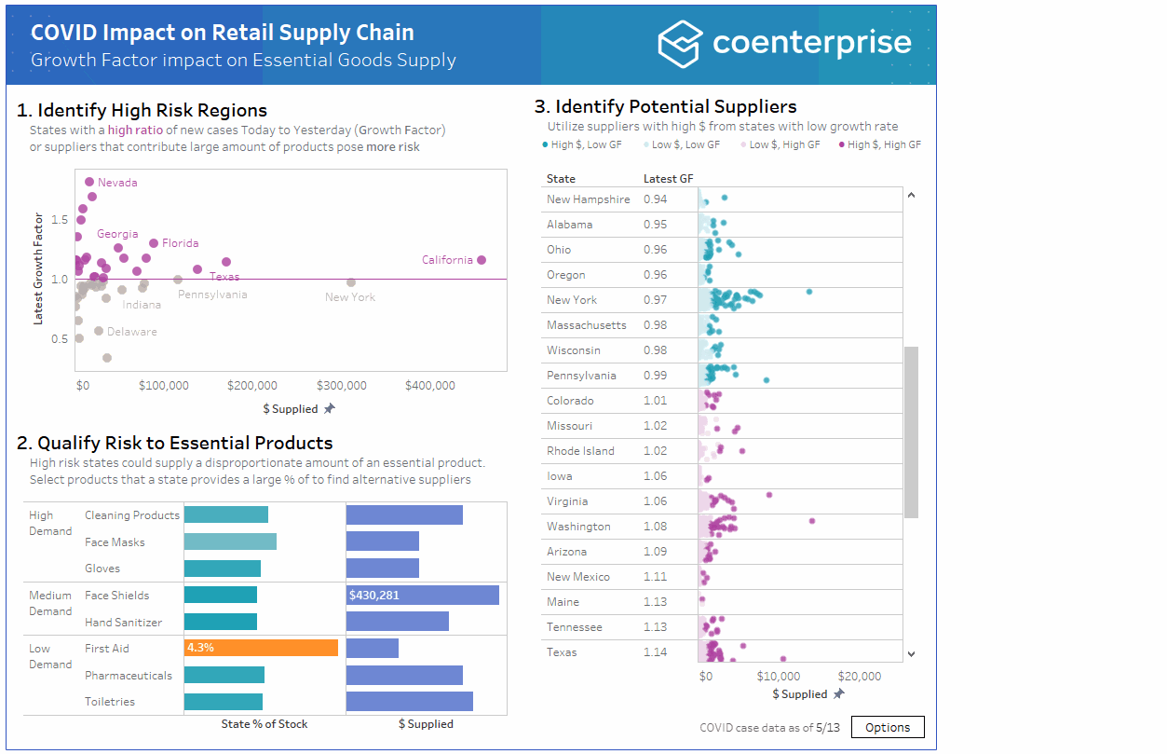Select the New Hampshire supplier row
This screenshot has width=1167, height=754.
click(x=590, y=199)
